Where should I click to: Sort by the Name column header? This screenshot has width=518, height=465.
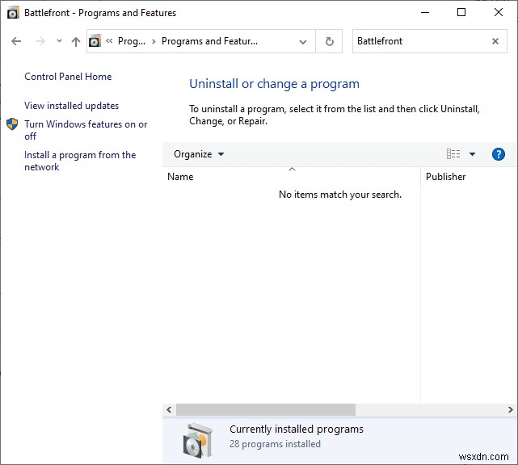tap(291, 177)
